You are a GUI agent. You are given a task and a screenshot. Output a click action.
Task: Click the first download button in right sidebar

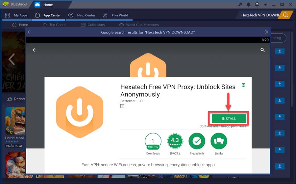(x=280, y=51)
